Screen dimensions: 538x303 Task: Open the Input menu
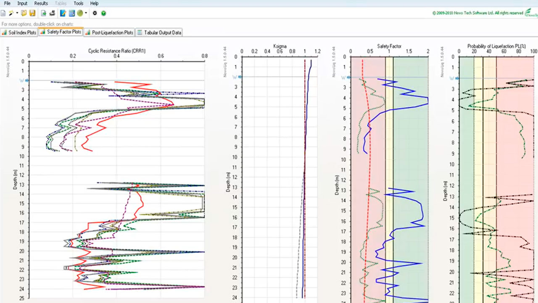point(22,3)
